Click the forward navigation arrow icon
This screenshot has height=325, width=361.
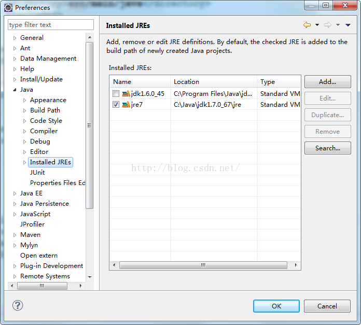click(x=328, y=25)
